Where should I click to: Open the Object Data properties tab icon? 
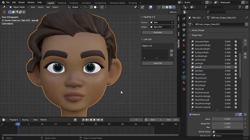[x=184, y=77]
